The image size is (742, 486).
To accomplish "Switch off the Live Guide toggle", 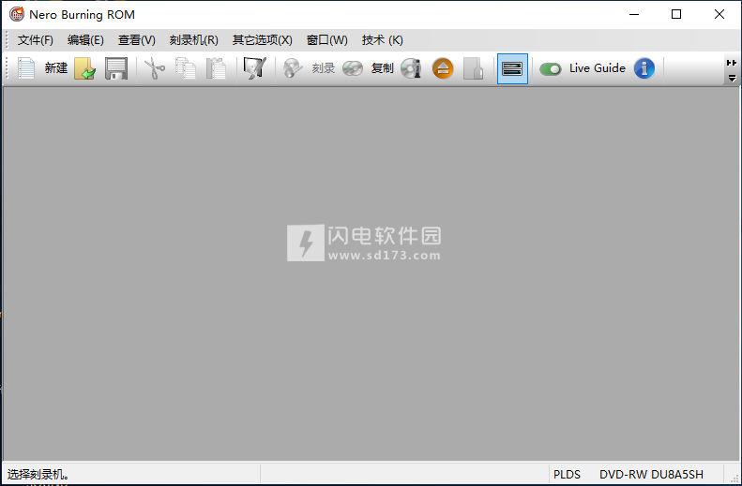I will (x=551, y=69).
